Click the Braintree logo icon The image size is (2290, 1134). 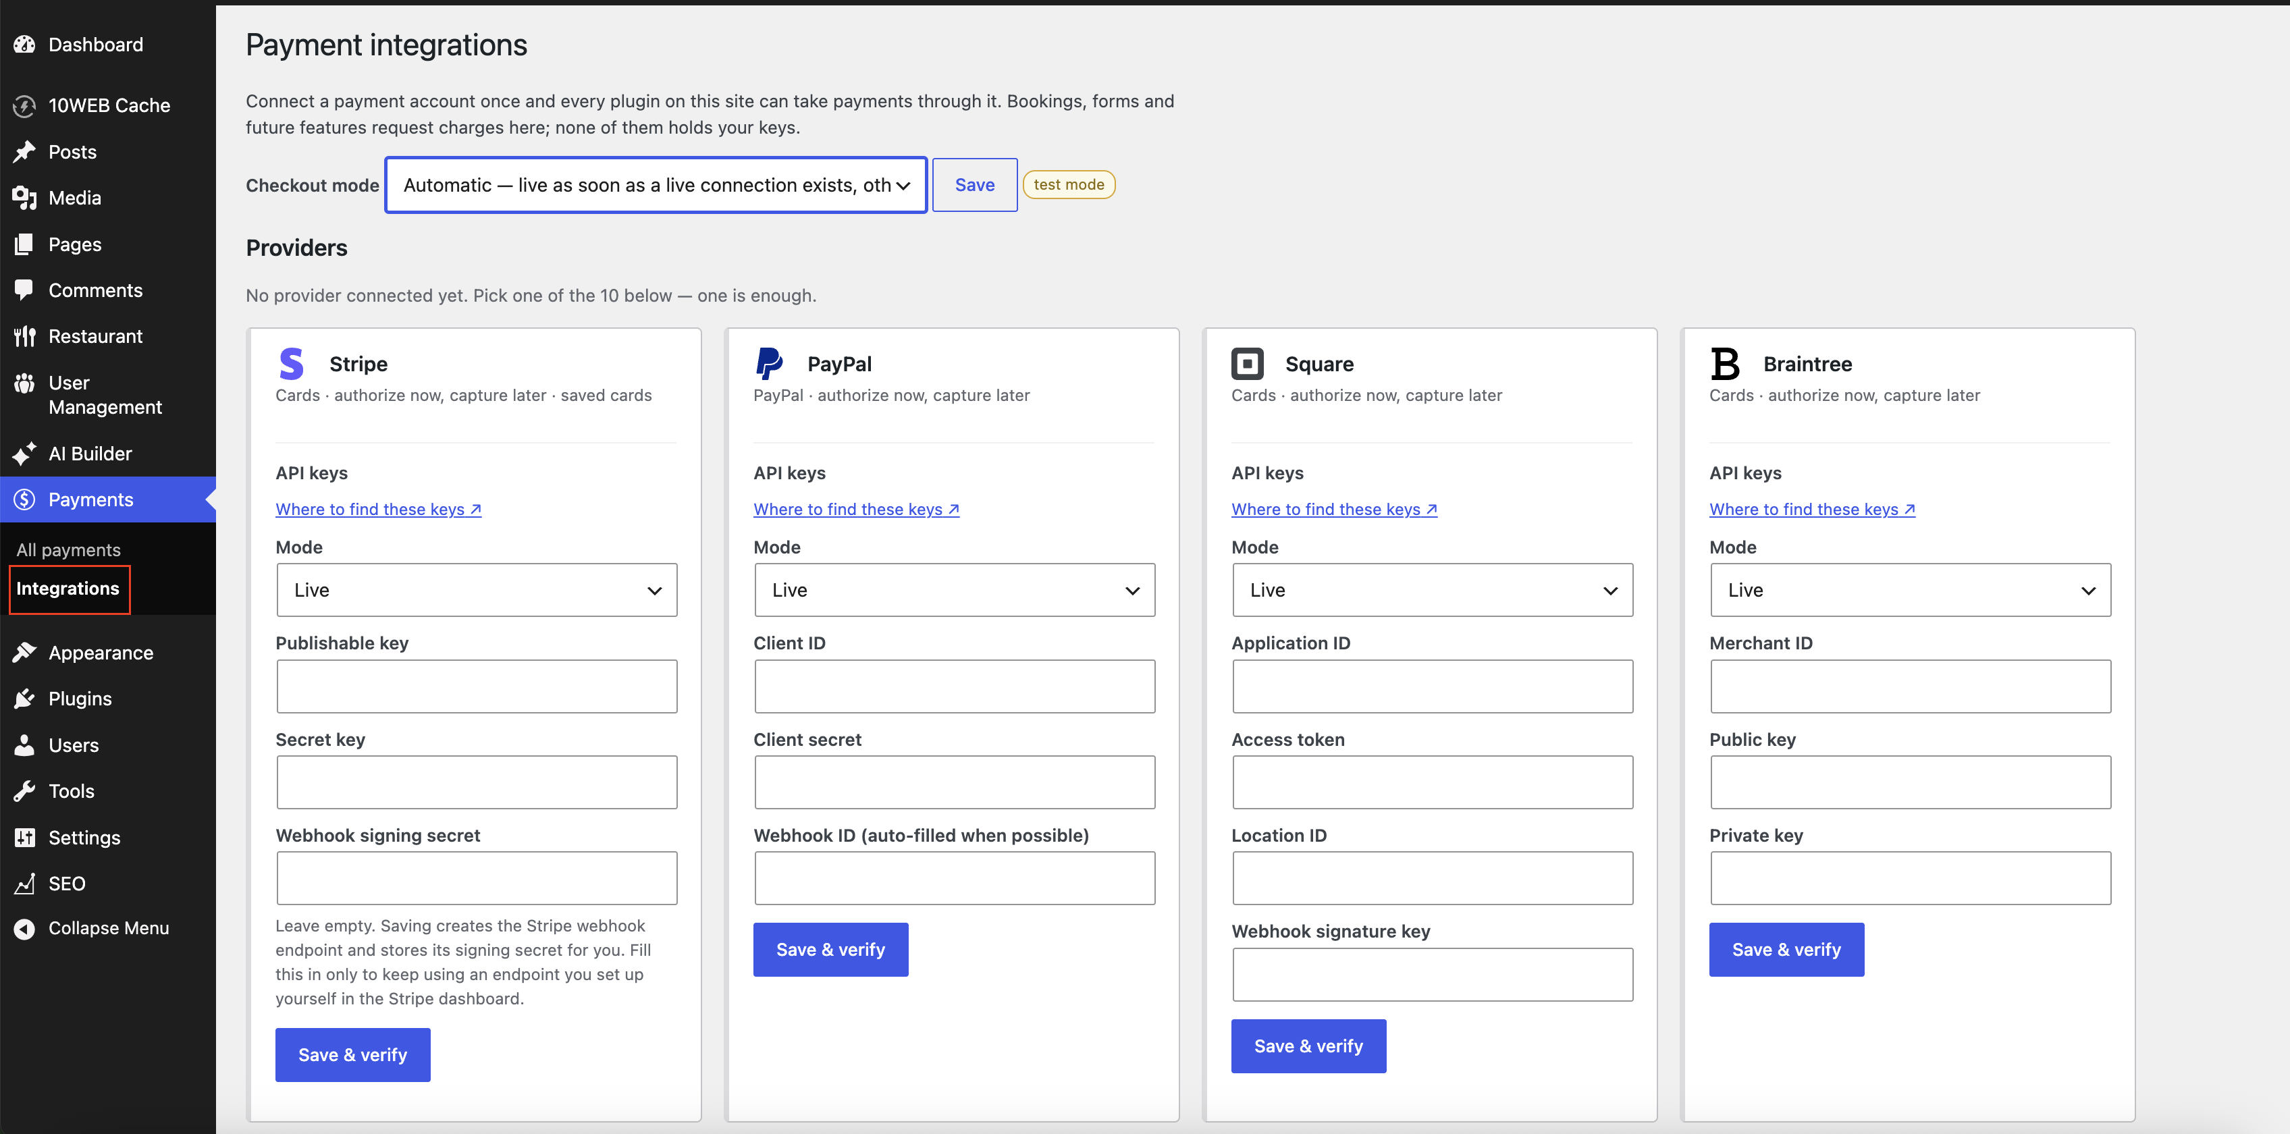1725,363
